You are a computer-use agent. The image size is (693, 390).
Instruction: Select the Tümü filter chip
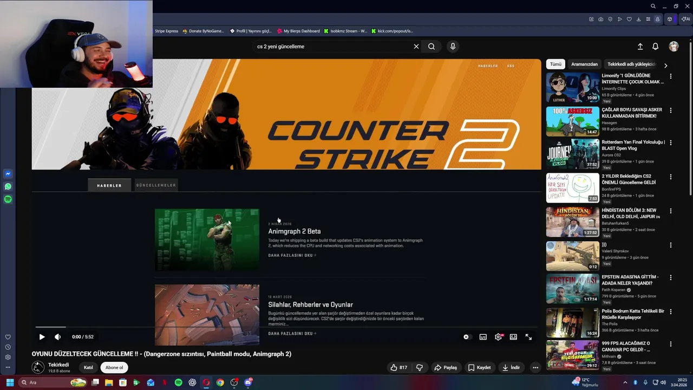pyautogui.click(x=555, y=64)
